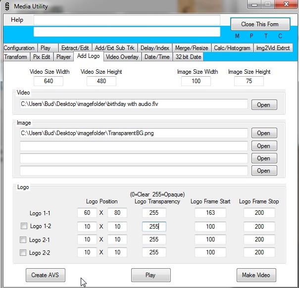Click the Logo 1-1 X position field showing 60
The height and width of the screenshot is (288, 299).
(x=87, y=213)
